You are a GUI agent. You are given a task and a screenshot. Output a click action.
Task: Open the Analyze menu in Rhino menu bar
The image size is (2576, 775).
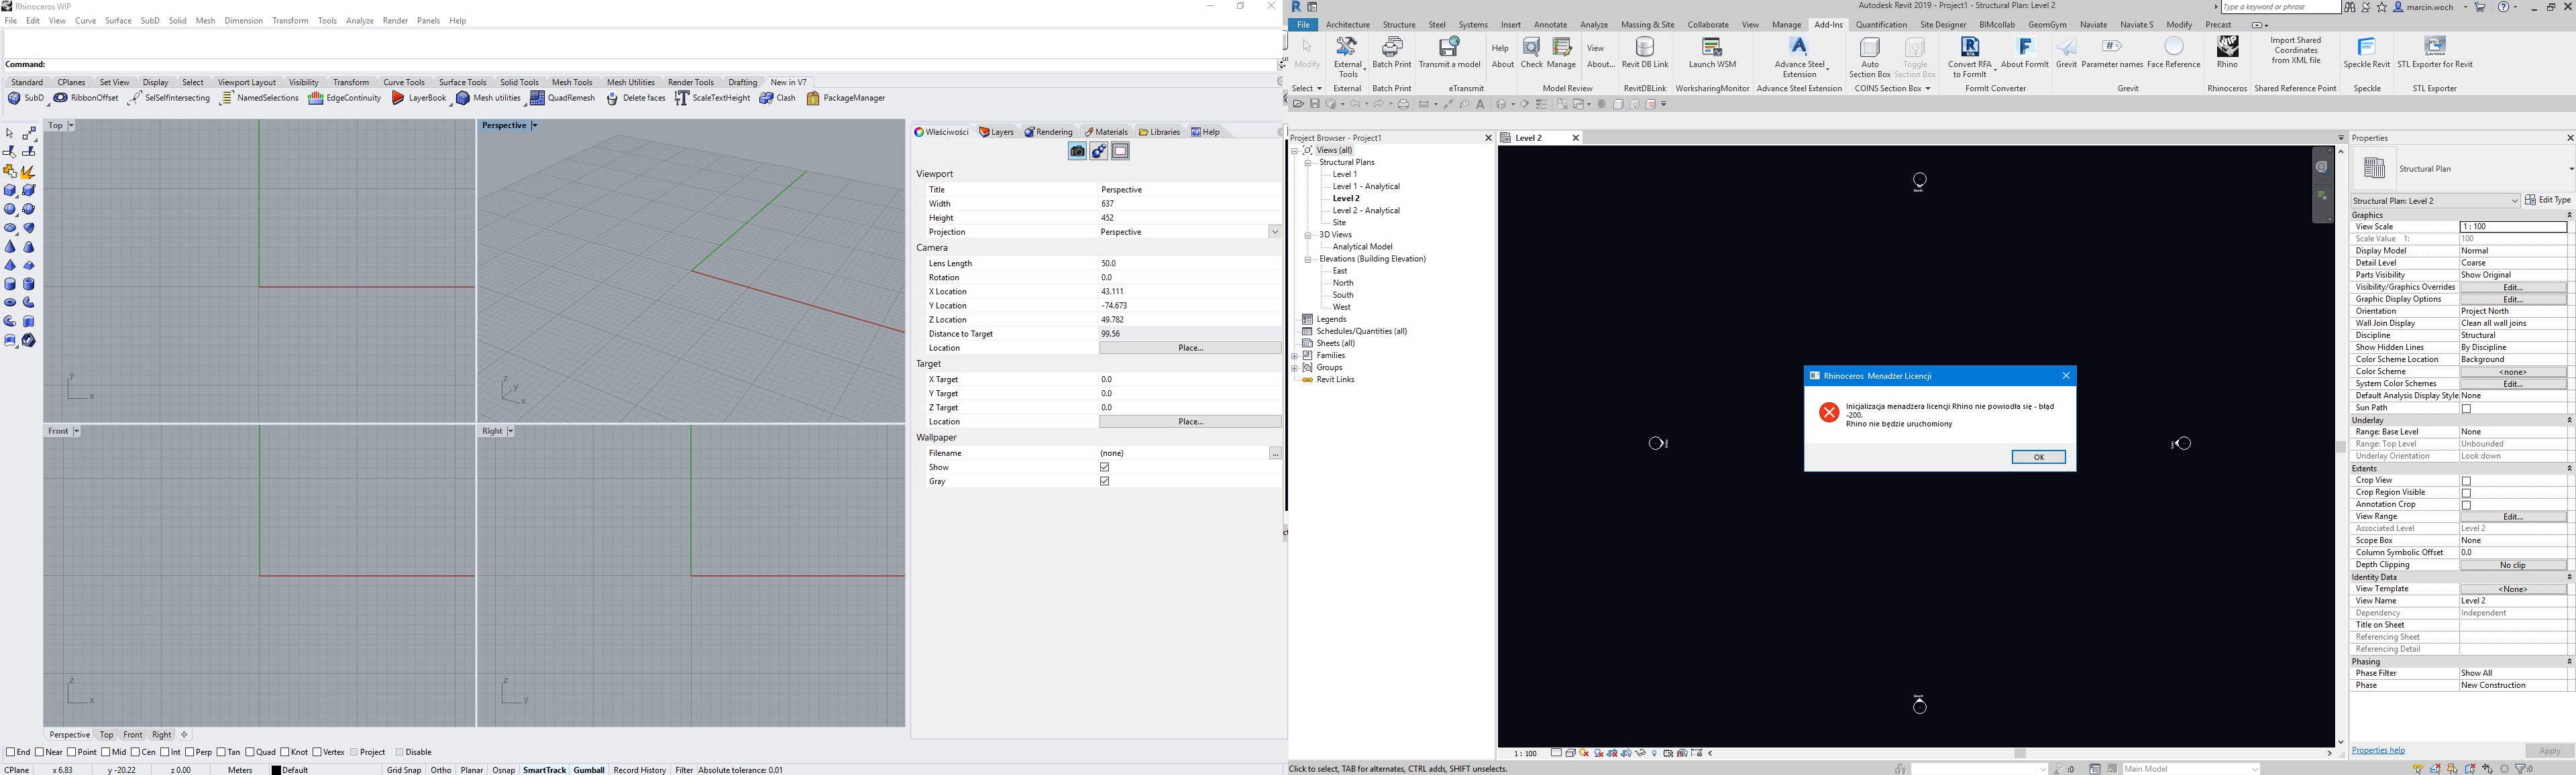tap(360, 21)
